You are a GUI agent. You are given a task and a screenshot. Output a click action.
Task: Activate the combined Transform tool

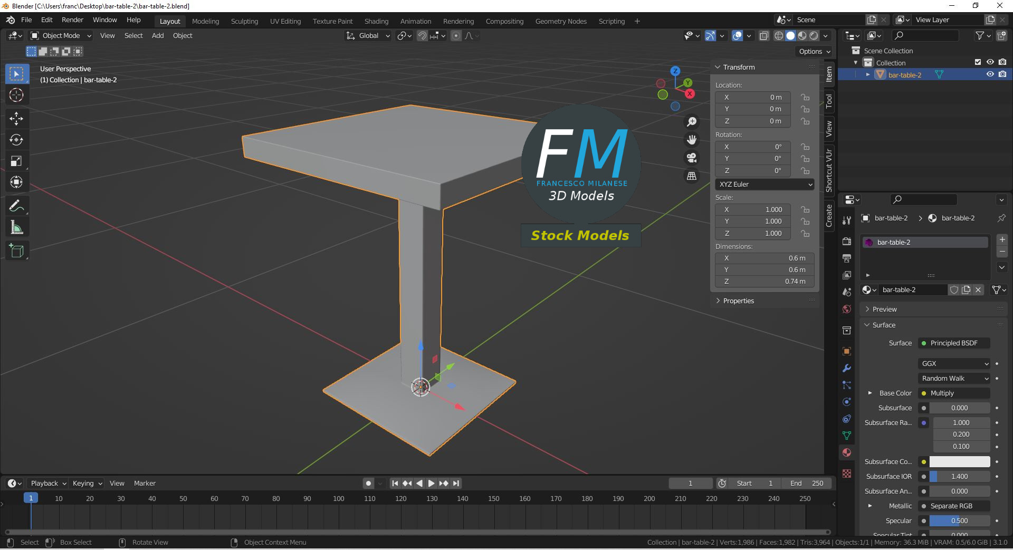tap(16, 182)
